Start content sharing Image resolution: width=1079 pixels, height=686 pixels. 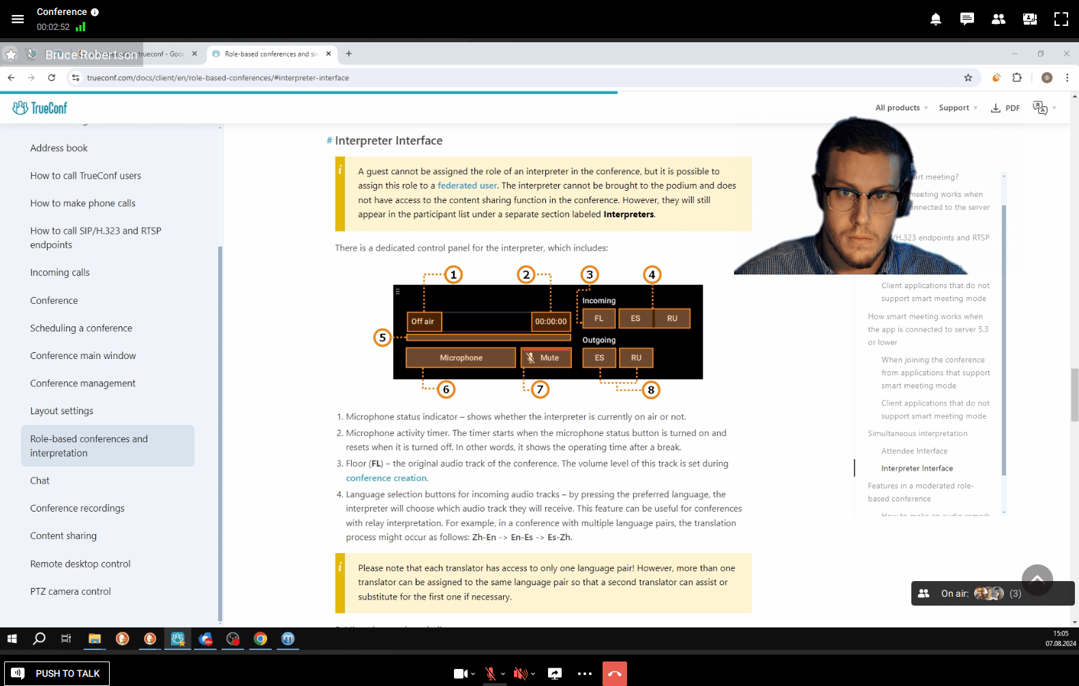(555, 674)
